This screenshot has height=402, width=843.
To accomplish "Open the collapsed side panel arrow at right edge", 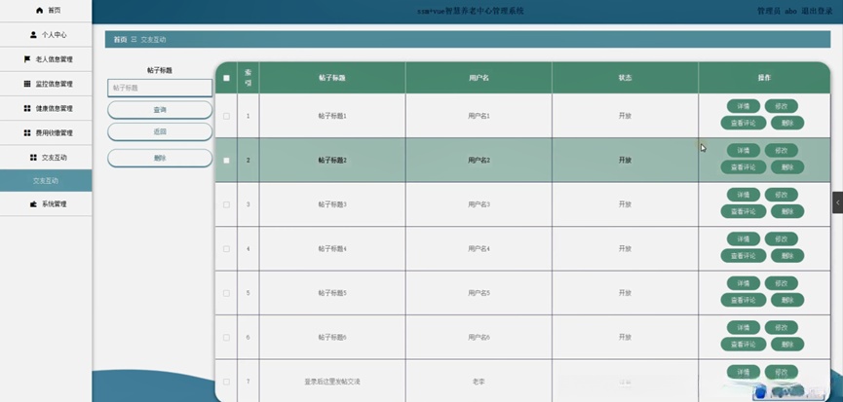I will pyautogui.click(x=837, y=201).
